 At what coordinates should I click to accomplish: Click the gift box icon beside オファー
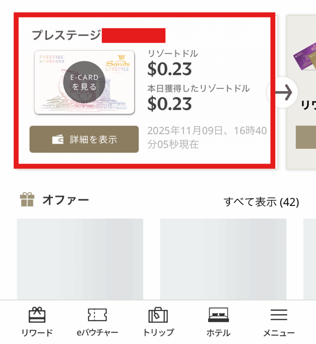click(x=27, y=200)
